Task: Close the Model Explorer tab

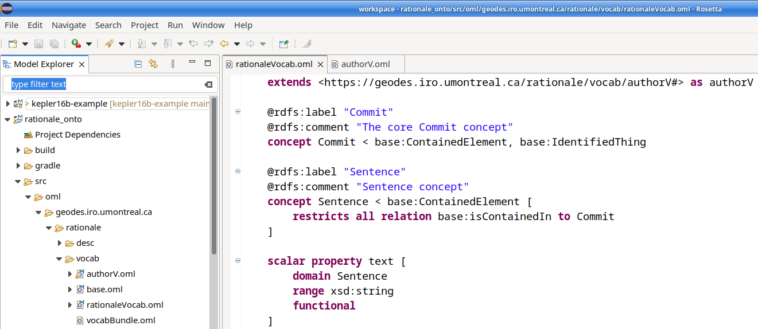Action: pos(82,65)
